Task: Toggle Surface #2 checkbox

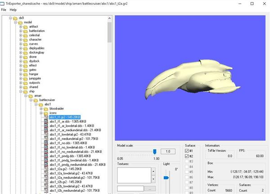Action: point(187,156)
